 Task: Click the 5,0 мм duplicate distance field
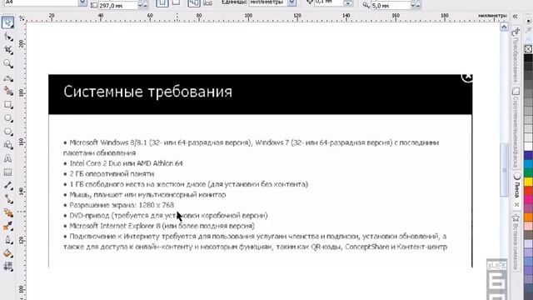(391, 6)
